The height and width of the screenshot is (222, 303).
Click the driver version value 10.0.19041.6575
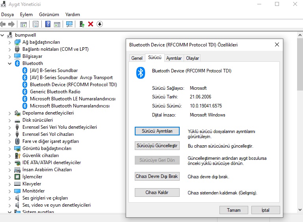click(206, 106)
